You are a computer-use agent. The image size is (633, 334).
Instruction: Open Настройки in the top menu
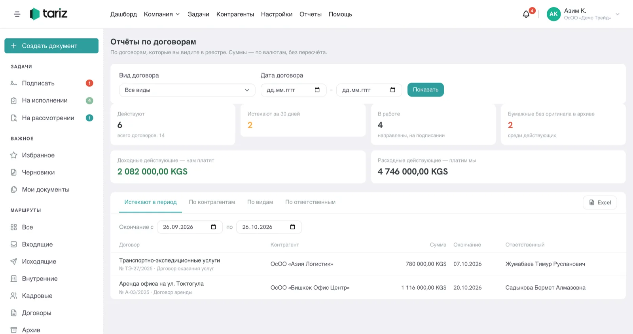[277, 14]
